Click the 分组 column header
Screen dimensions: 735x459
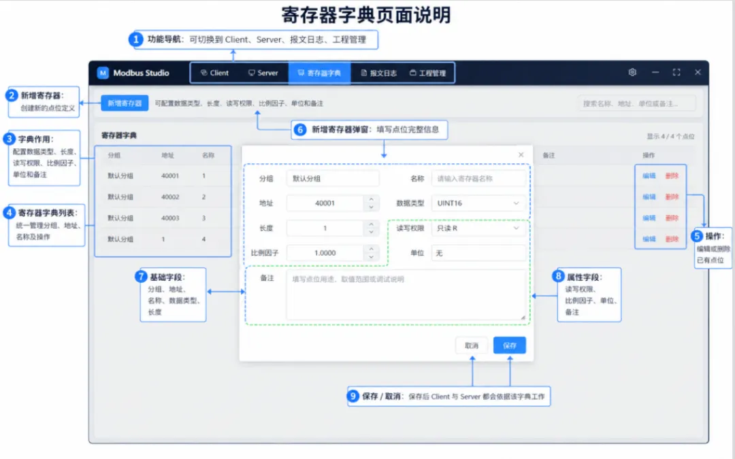click(x=114, y=155)
